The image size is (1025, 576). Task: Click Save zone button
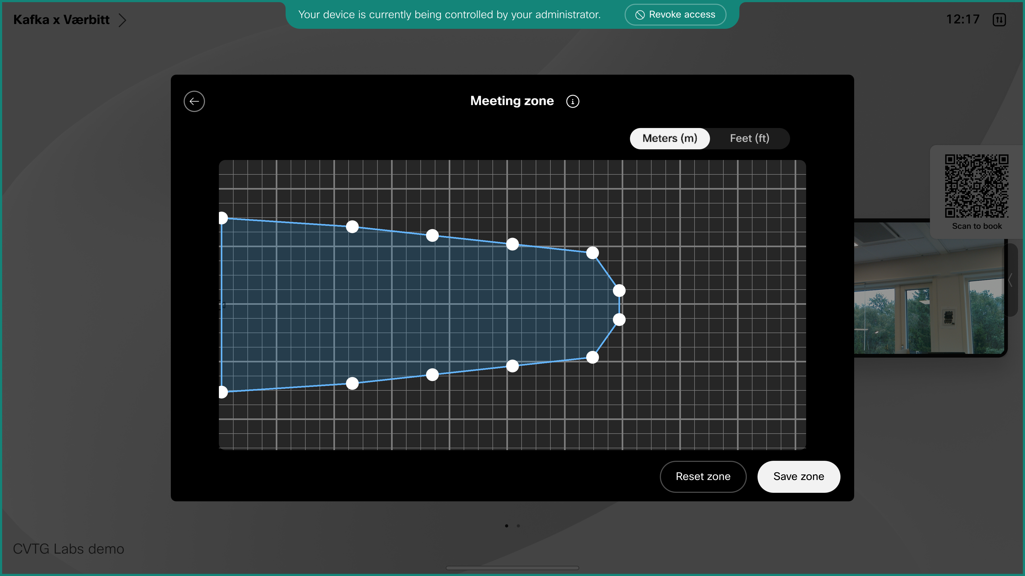point(798,476)
